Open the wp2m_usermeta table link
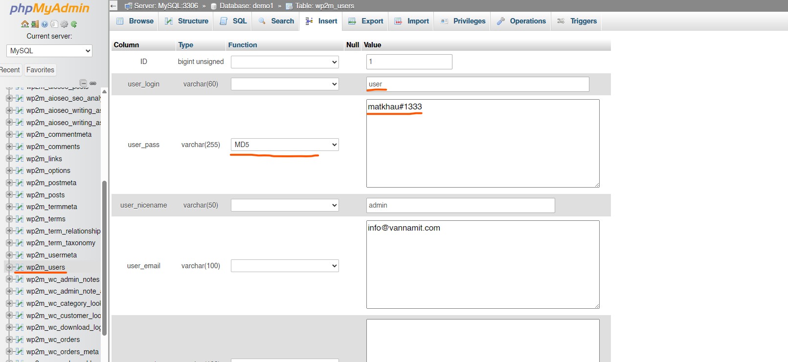The width and height of the screenshot is (788, 362). coord(51,255)
